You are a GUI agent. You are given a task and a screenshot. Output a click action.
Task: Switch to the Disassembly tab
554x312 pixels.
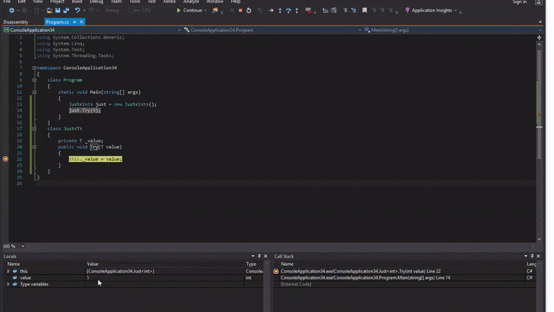16,22
